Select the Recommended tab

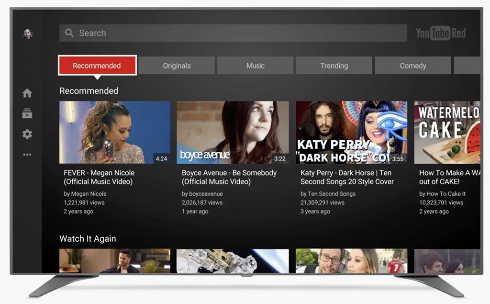pos(97,66)
